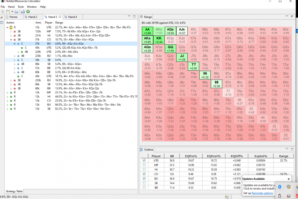
Task: Click the export chart toolbar icon
Action: coord(23,12)
